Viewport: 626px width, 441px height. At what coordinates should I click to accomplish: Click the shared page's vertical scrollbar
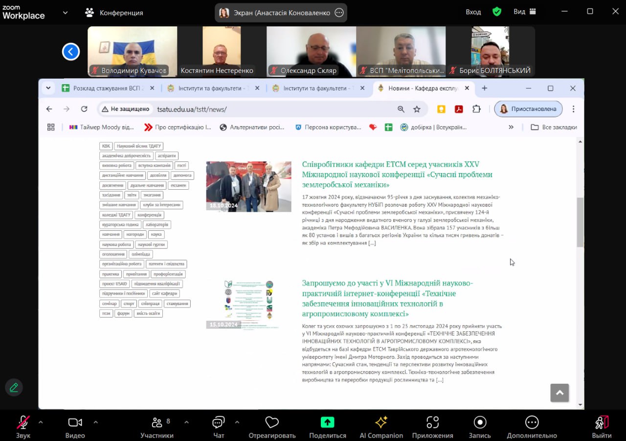[580, 222]
